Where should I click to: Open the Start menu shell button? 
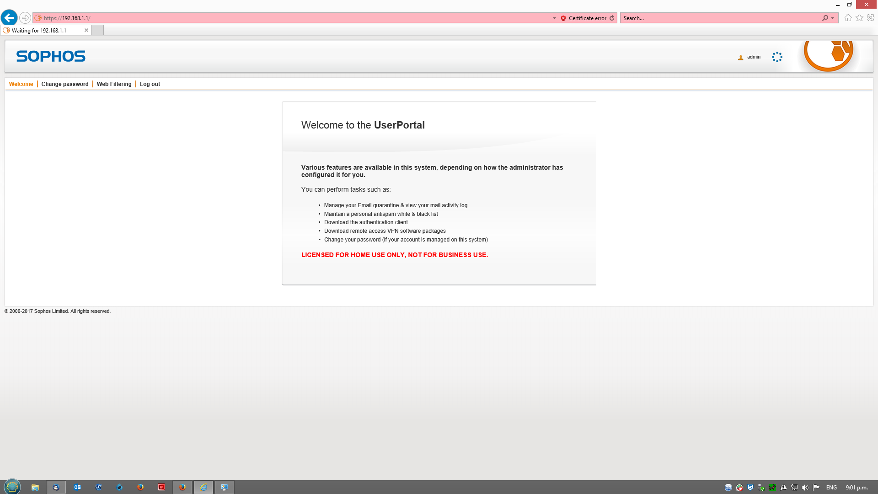[x=12, y=487]
